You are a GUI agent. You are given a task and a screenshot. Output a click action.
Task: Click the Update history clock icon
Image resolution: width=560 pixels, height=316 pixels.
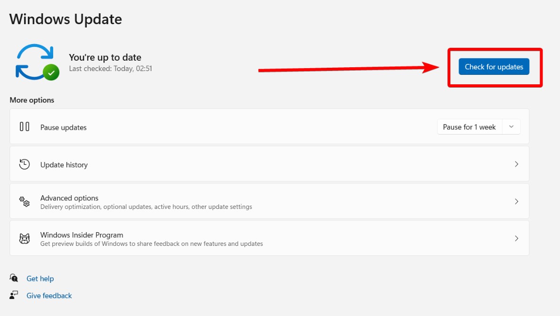[x=25, y=164]
